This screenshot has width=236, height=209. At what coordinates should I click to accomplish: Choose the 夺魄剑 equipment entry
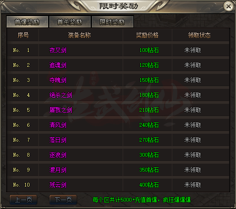coord(58,80)
